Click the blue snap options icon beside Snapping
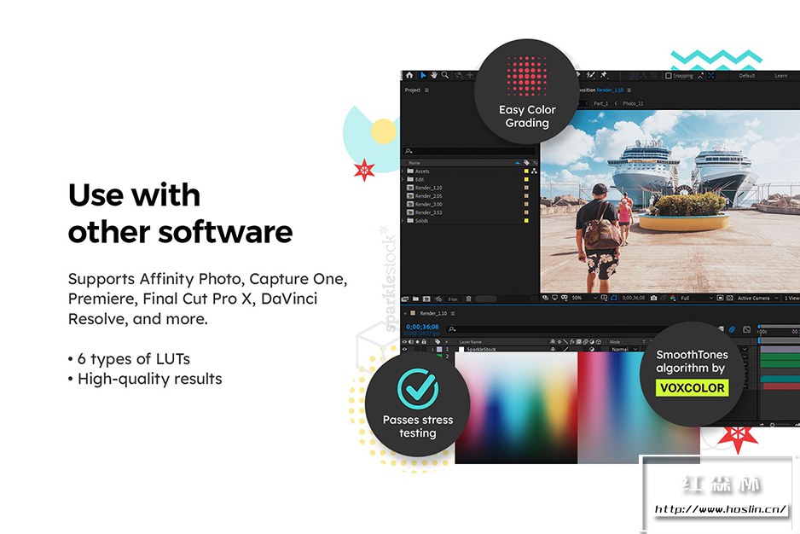The width and height of the screenshot is (800, 534). point(710,76)
